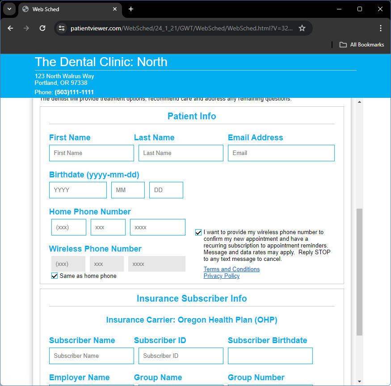Open a new browser tab
The height and width of the screenshot is (386, 391).
131,9
